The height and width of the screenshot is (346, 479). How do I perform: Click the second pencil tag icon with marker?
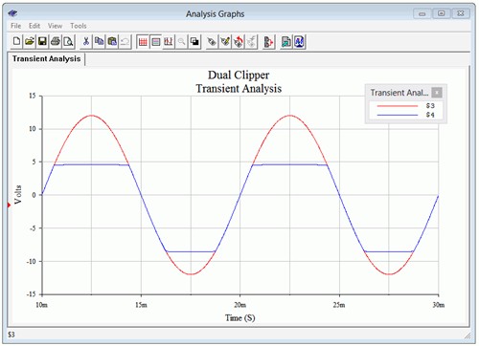click(225, 41)
